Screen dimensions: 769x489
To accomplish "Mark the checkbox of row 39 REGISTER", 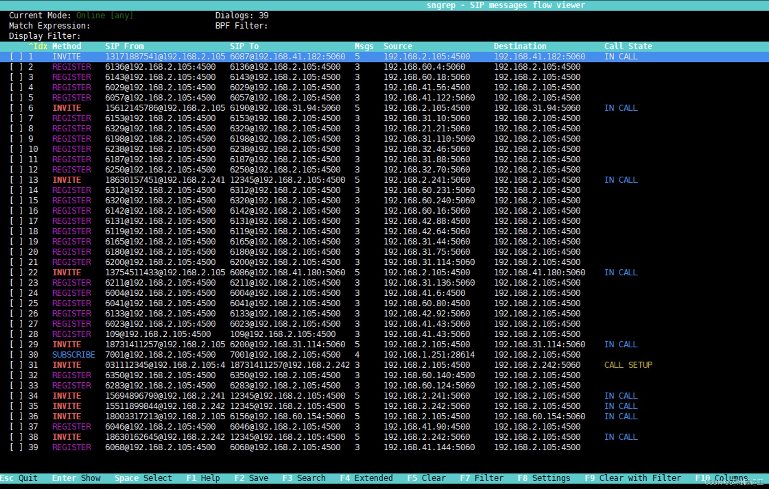I will (16, 447).
